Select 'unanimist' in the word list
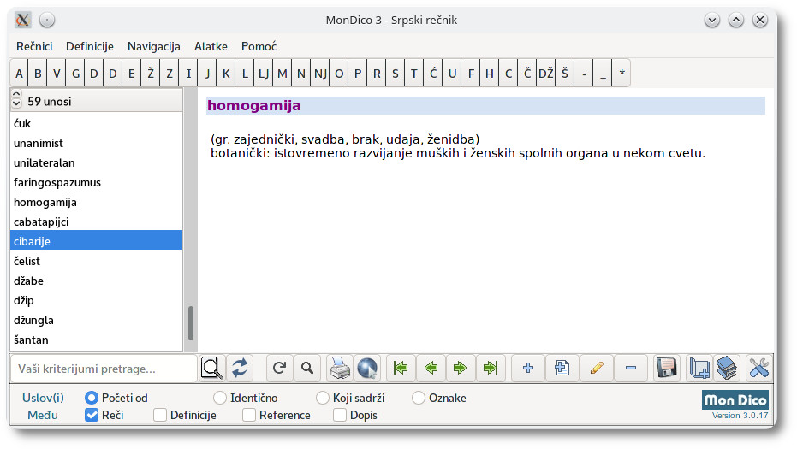 click(96, 143)
